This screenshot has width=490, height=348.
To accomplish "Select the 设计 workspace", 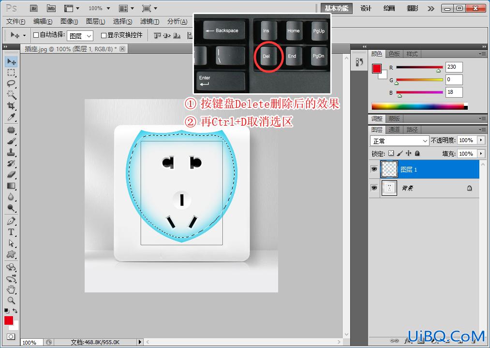I will point(366,8).
